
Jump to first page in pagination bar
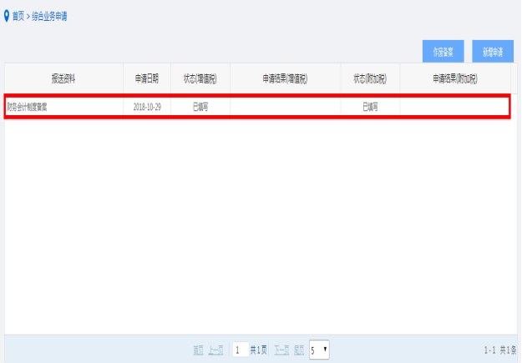198,350
